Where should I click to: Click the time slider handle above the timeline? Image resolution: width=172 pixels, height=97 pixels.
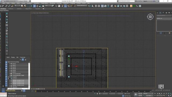click(x=38, y=89)
